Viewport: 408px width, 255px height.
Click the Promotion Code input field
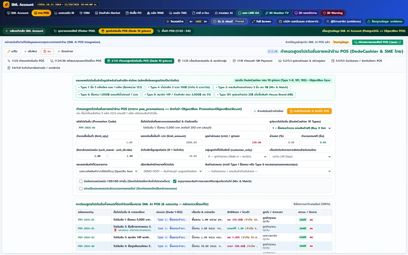point(107,128)
